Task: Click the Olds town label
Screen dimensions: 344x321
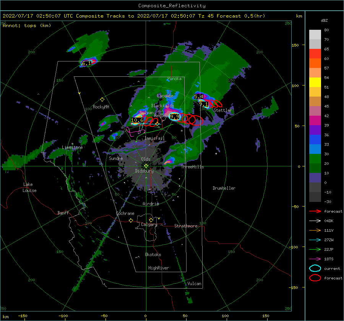Action: [x=146, y=159]
